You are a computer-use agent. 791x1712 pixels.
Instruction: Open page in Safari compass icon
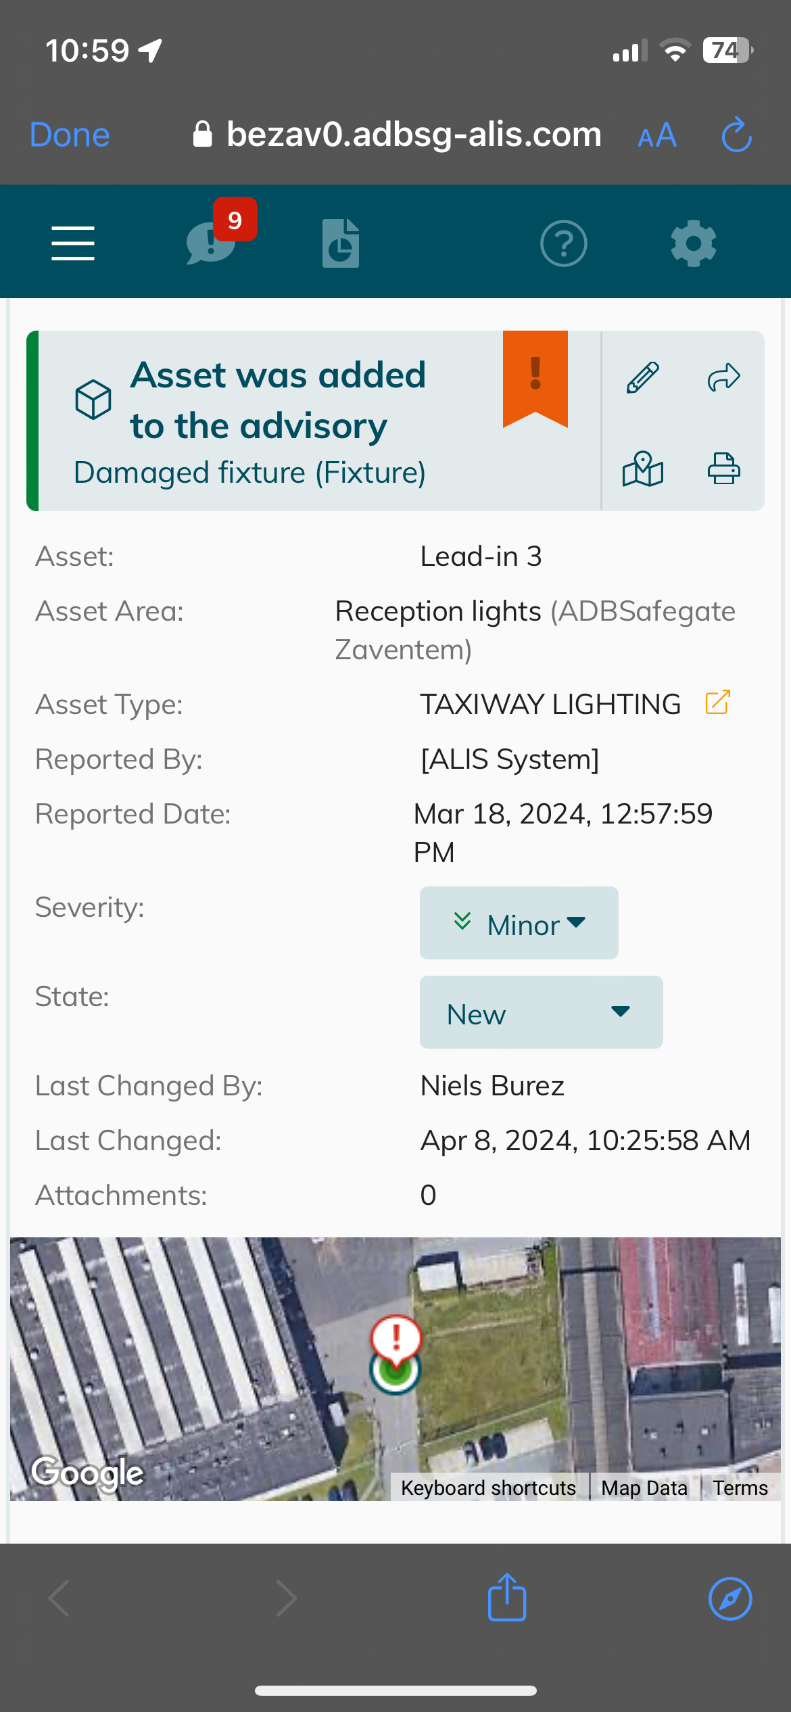(729, 1599)
